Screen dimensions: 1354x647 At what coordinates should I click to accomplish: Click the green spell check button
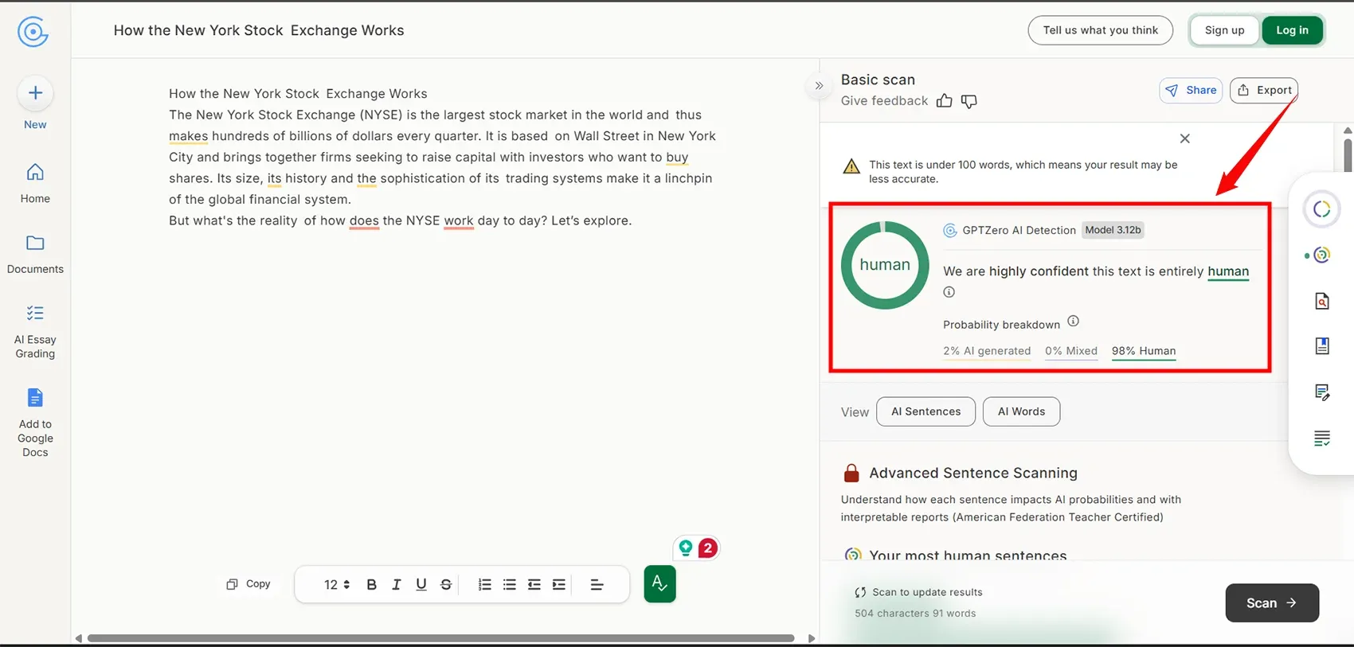[x=659, y=584]
